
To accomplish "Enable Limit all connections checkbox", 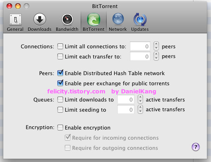I will (x=60, y=46).
